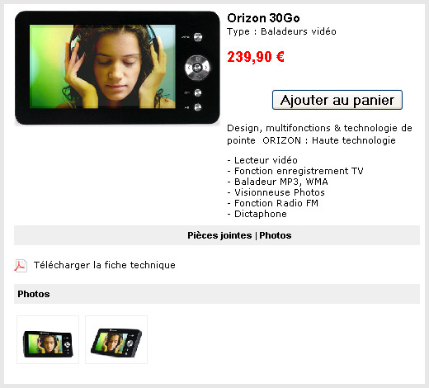429x388 pixels.
Task: Click the red 239,90 € price
Action: (256, 57)
